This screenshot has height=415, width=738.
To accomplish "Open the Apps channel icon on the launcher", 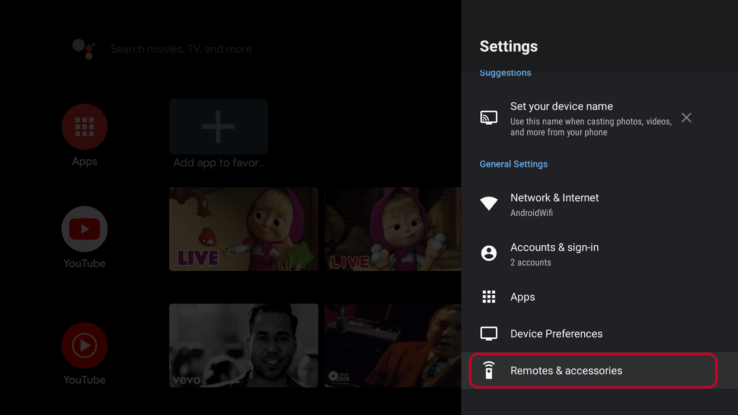I will [84, 127].
